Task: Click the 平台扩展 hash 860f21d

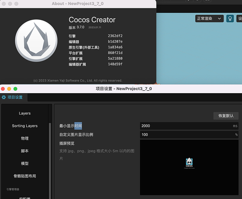Action: tap(115, 53)
